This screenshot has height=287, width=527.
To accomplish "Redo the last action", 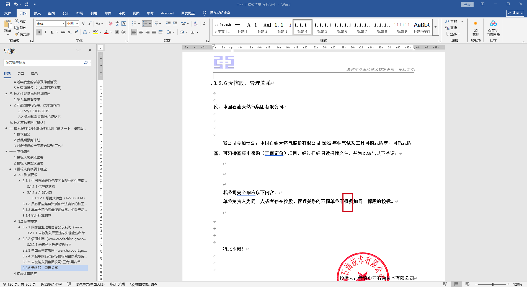I will [27, 4].
